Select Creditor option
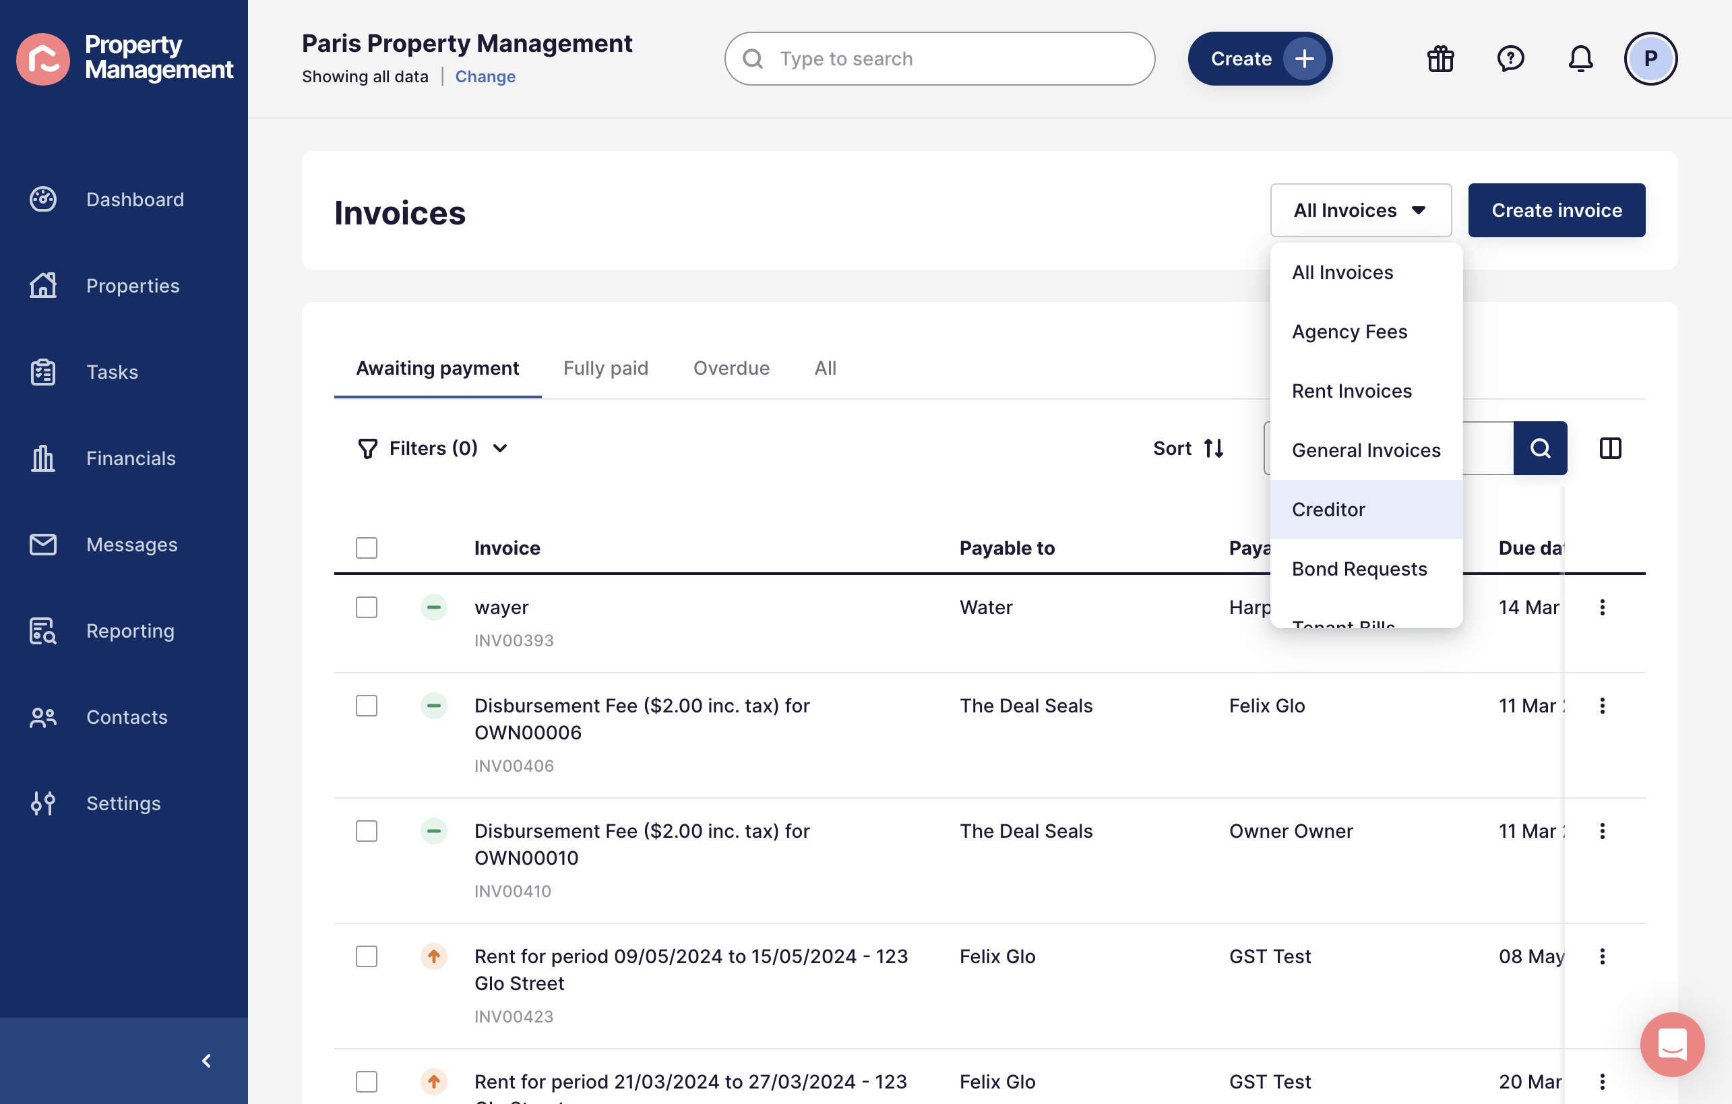The image size is (1732, 1104). click(1365, 510)
